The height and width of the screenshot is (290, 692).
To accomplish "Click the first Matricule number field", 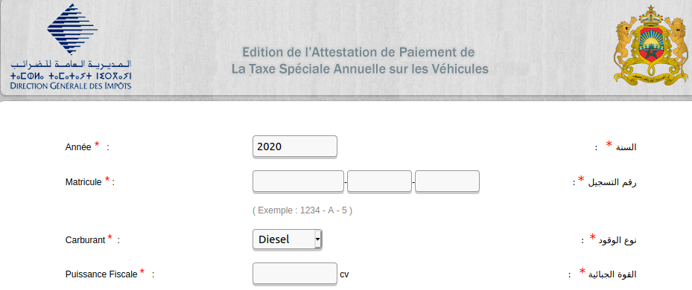I will click(299, 181).
